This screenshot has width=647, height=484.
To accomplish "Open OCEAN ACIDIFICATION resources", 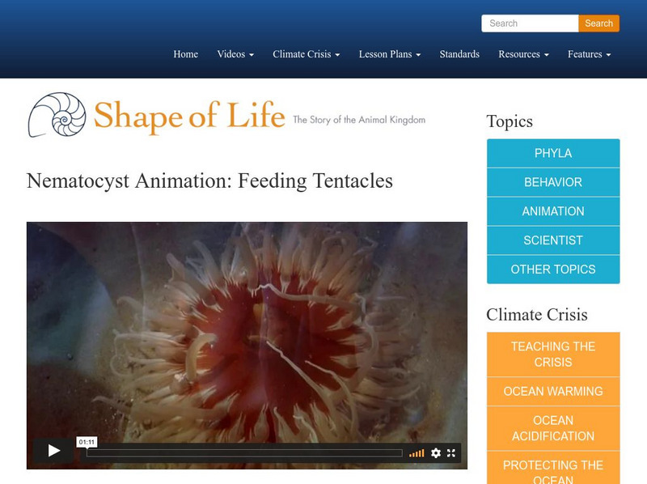I will pos(552,427).
